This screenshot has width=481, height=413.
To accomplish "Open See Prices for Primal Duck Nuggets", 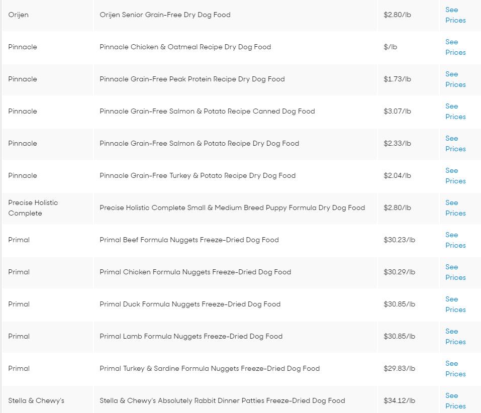I will (455, 304).
